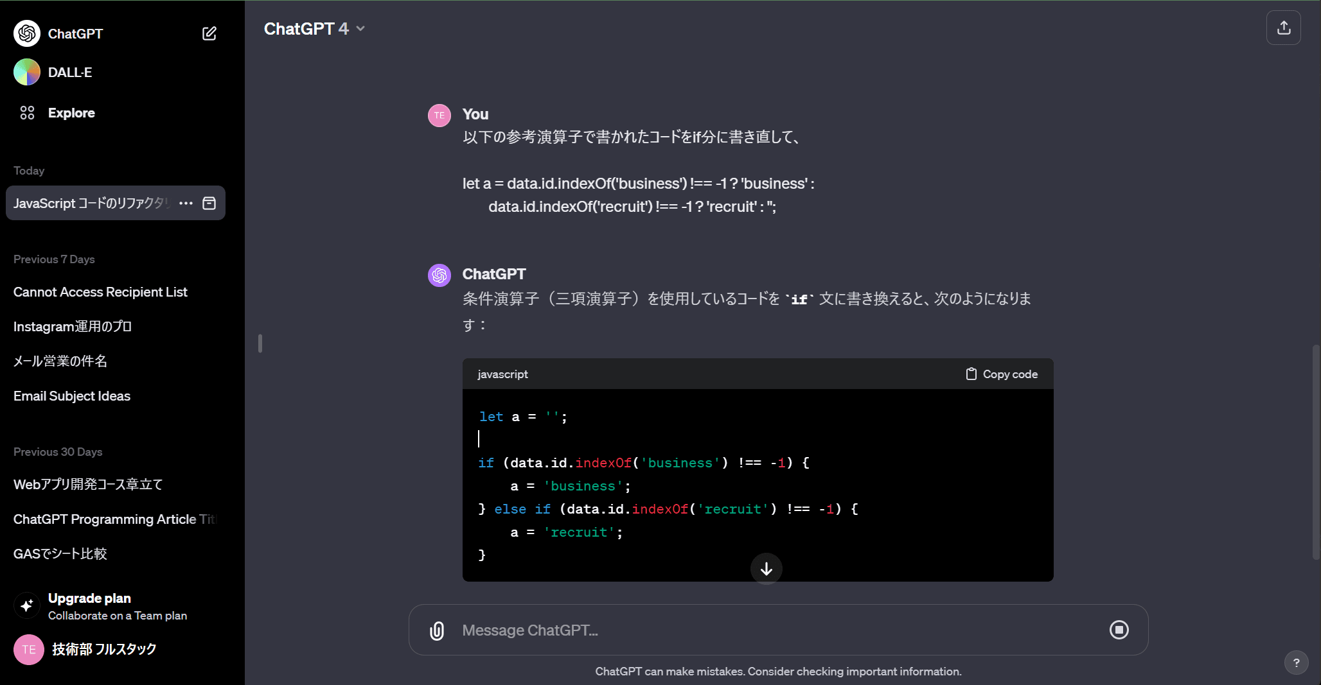1321x685 pixels.
Task: Click the attach file paperclip icon
Action: 437,630
